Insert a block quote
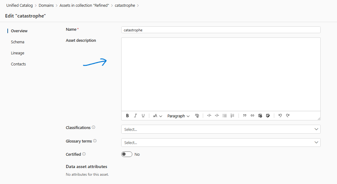The width and height of the screenshot is (337, 184). point(245,115)
